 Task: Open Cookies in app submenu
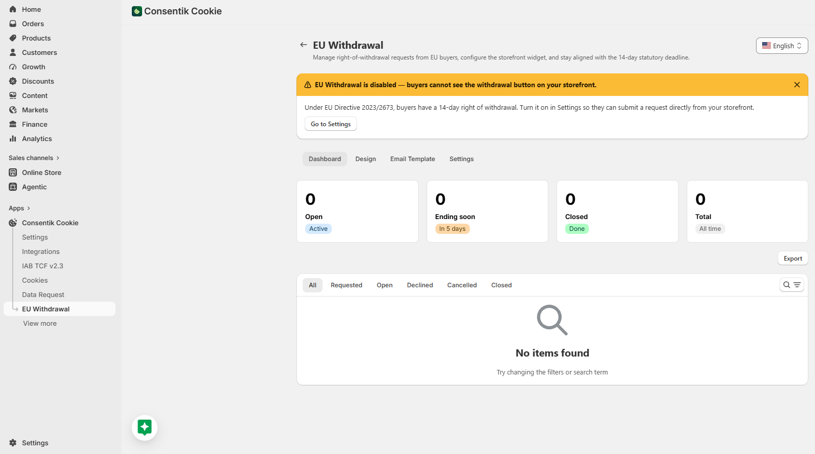click(x=35, y=280)
